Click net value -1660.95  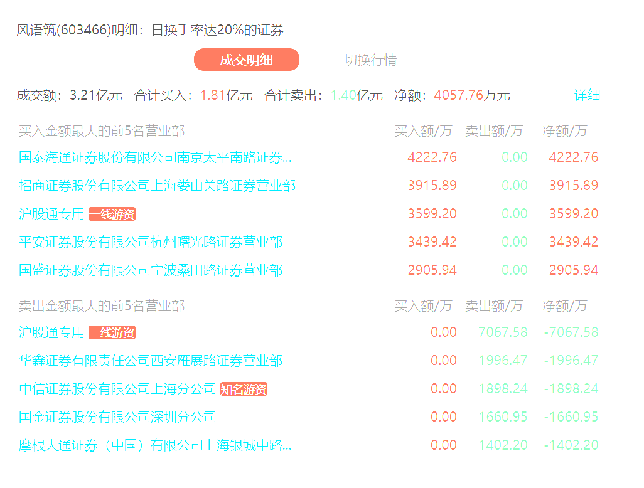click(x=571, y=417)
